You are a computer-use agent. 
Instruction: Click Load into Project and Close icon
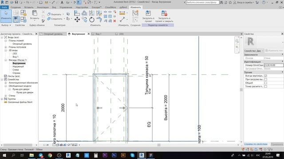(164, 13)
